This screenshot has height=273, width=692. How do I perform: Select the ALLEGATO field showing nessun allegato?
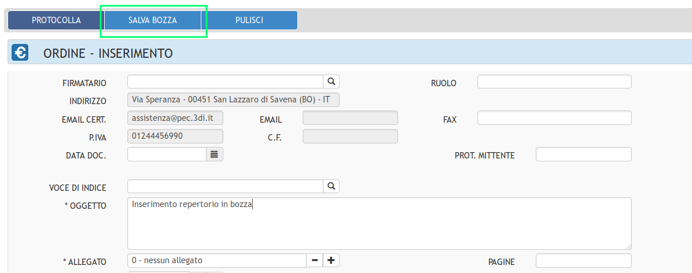point(216,260)
